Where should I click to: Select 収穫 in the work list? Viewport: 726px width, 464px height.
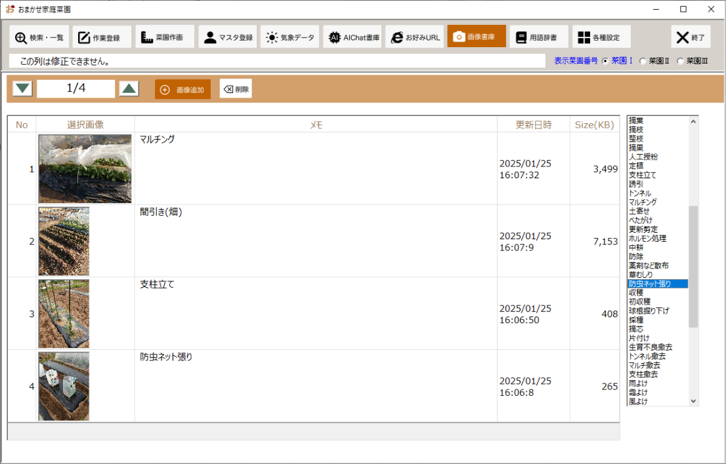point(635,293)
